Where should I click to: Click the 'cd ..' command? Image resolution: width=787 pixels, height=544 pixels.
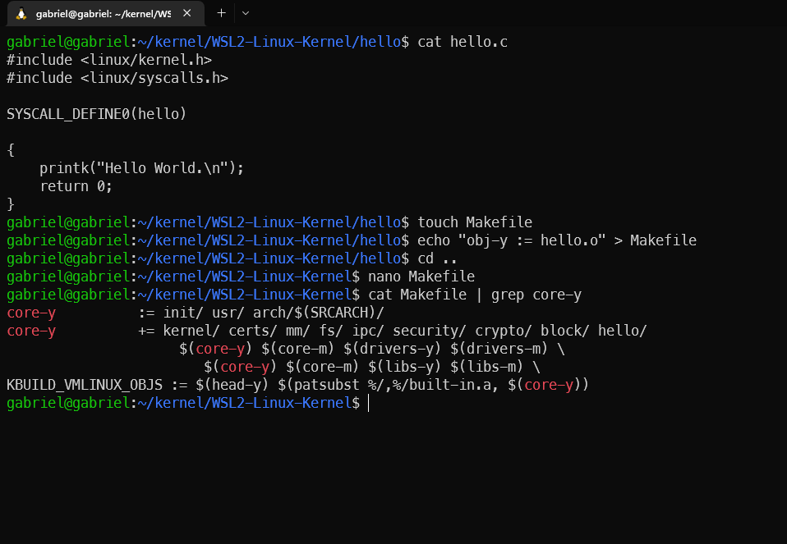click(x=437, y=258)
